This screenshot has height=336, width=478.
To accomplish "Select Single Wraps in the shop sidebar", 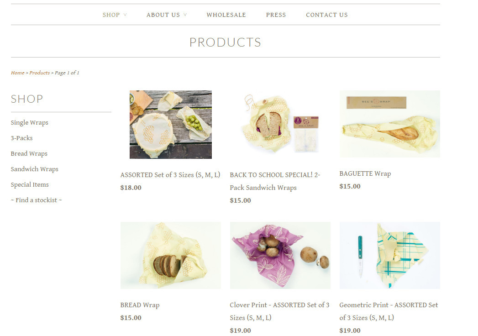I will 30,122.
